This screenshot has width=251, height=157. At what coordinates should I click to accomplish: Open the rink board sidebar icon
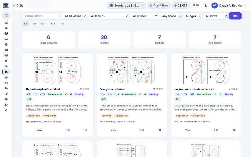[x=6, y=50]
